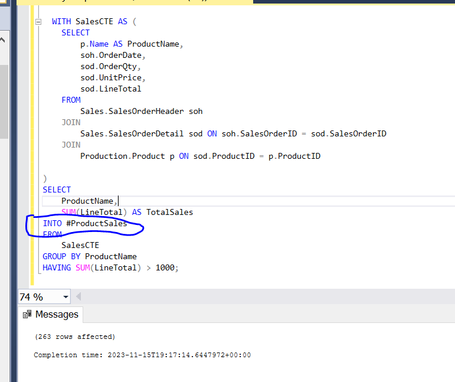455x382 pixels.
Task: Click on Production.Product p join line
Action: point(200,156)
